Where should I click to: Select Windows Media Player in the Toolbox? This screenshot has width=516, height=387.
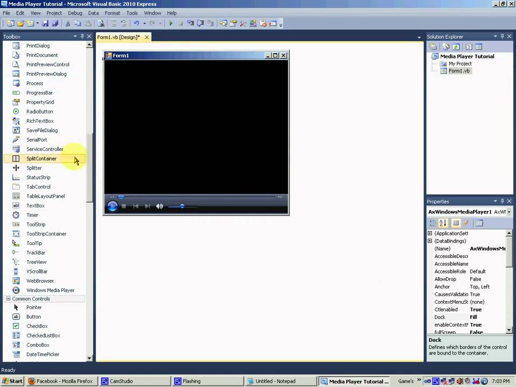click(x=45, y=290)
